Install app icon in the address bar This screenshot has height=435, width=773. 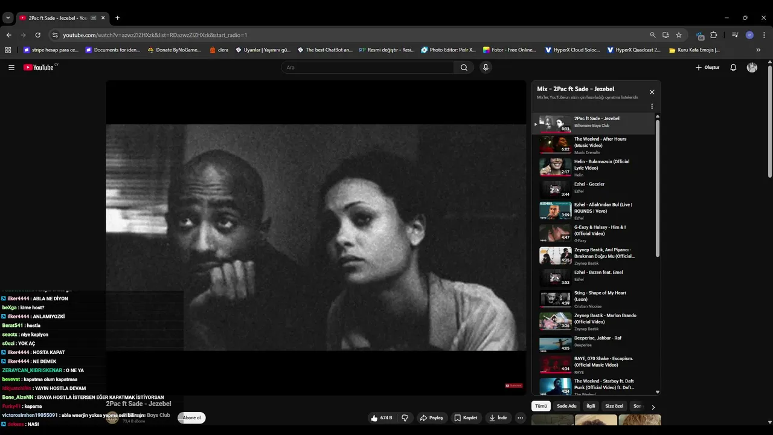coord(666,35)
